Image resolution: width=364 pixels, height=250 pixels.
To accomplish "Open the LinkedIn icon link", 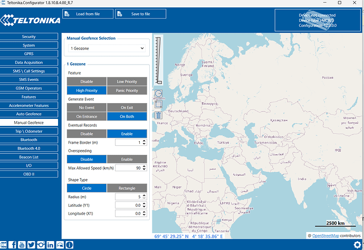I will point(50,245).
